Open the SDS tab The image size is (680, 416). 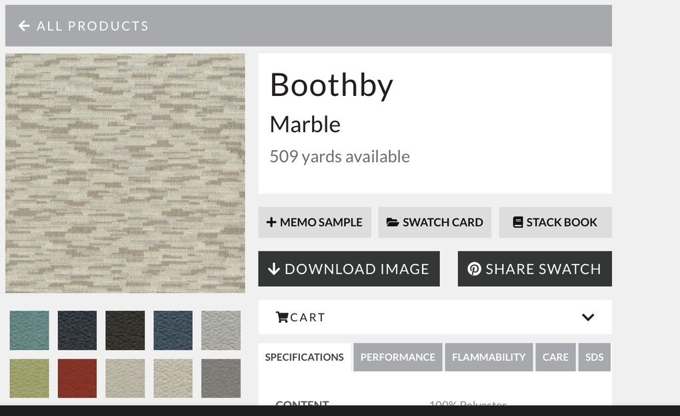pyautogui.click(x=594, y=357)
